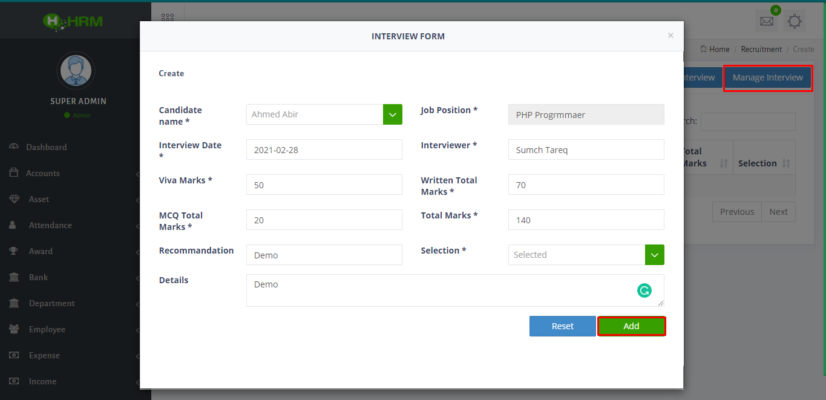
Task: Click the Employee group icon in sidebar
Action: pos(13,329)
